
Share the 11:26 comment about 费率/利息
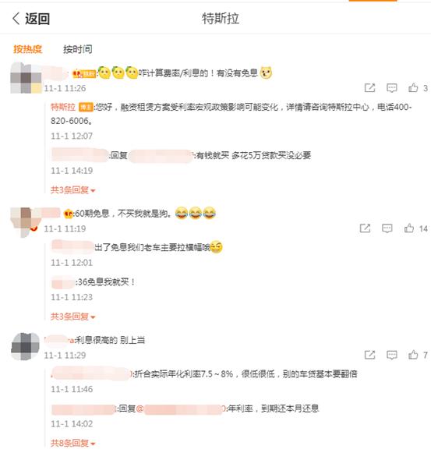coord(369,88)
